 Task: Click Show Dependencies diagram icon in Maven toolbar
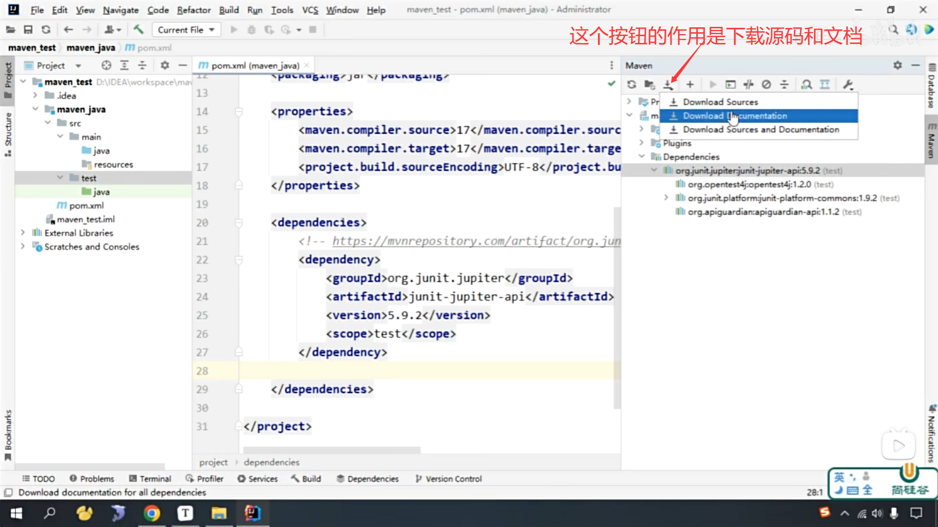(x=825, y=84)
